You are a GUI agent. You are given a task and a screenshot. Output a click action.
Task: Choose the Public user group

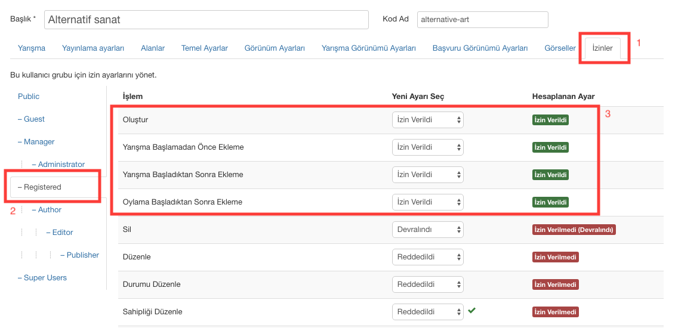(29, 97)
